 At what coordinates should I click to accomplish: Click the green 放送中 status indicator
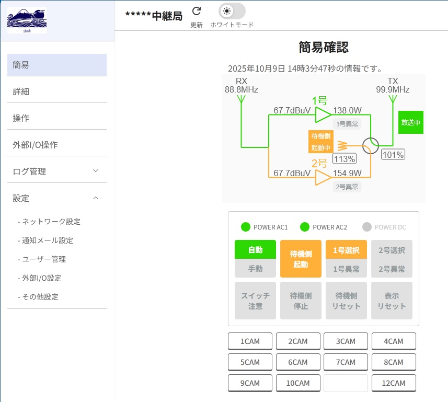pyautogui.click(x=410, y=122)
